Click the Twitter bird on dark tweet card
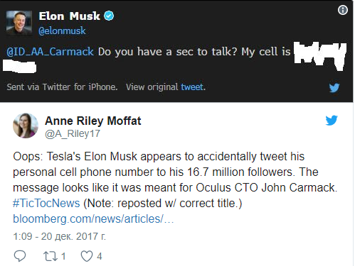 click(334, 88)
